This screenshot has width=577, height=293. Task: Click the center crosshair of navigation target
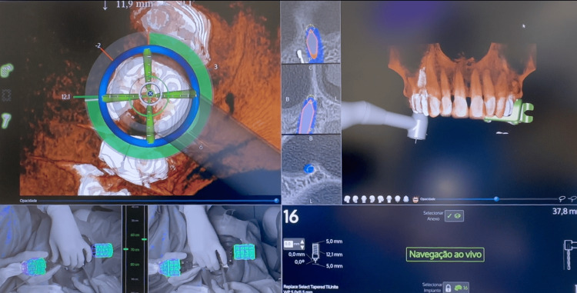click(x=150, y=94)
